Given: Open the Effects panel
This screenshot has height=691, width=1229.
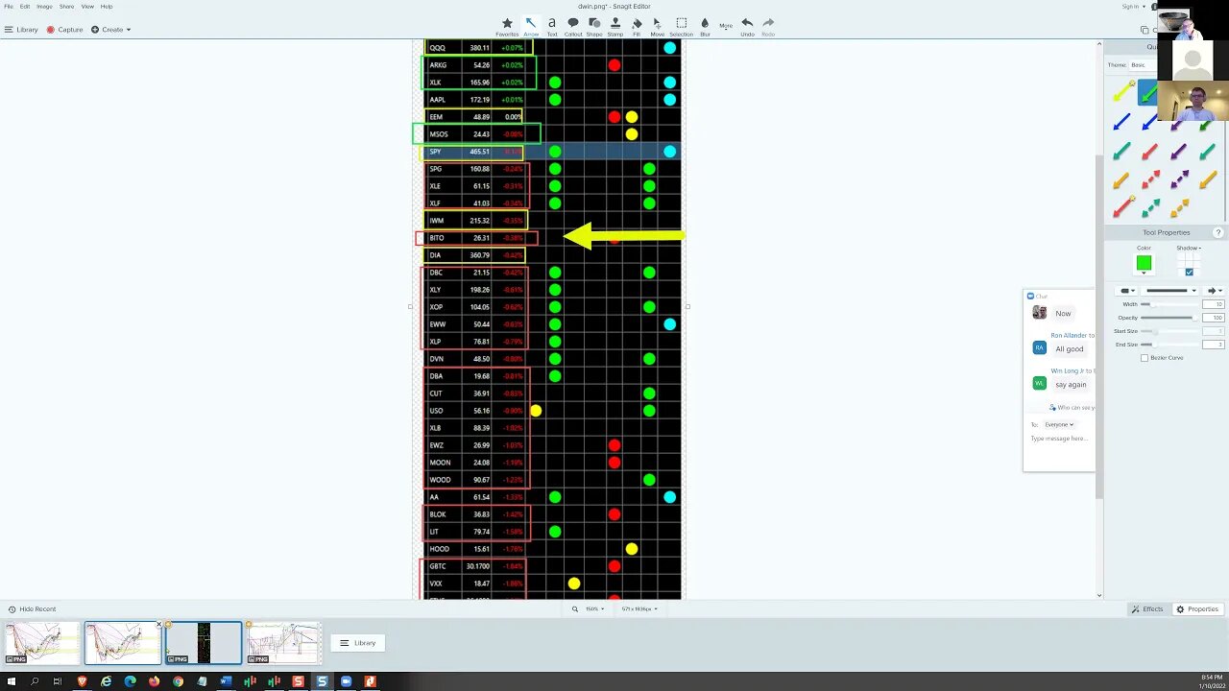Looking at the screenshot, I should tap(1148, 609).
